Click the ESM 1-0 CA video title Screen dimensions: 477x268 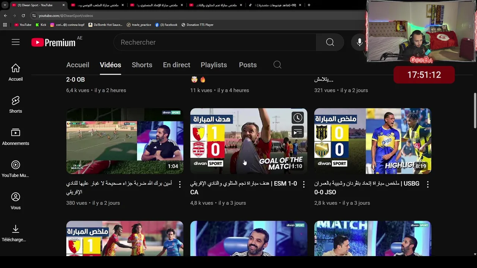click(244, 188)
